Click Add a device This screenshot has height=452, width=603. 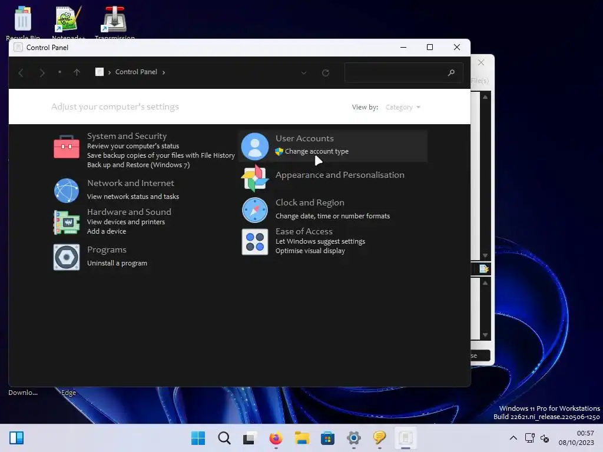pyautogui.click(x=107, y=231)
